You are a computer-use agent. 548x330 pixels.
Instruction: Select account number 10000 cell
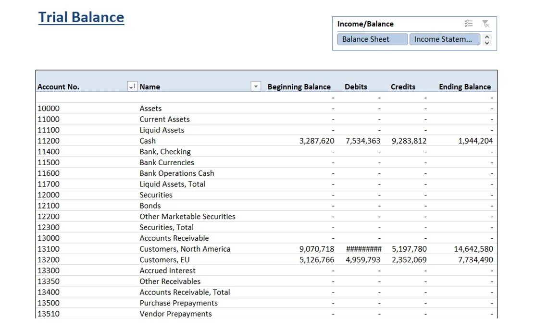(x=49, y=108)
